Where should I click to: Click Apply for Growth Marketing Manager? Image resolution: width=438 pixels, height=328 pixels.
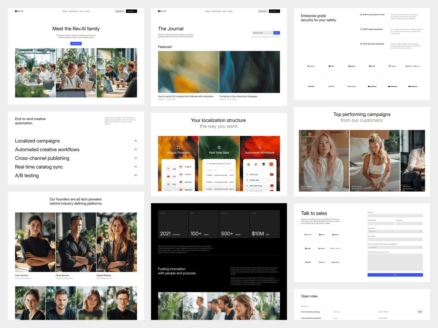tap(420, 312)
